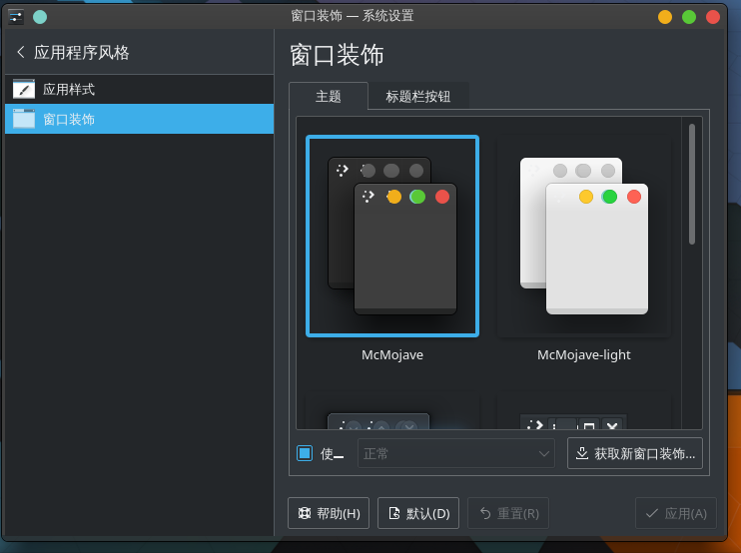Choose the McMojave dark theme thumbnail
The height and width of the screenshot is (553, 741).
pos(392,237)
